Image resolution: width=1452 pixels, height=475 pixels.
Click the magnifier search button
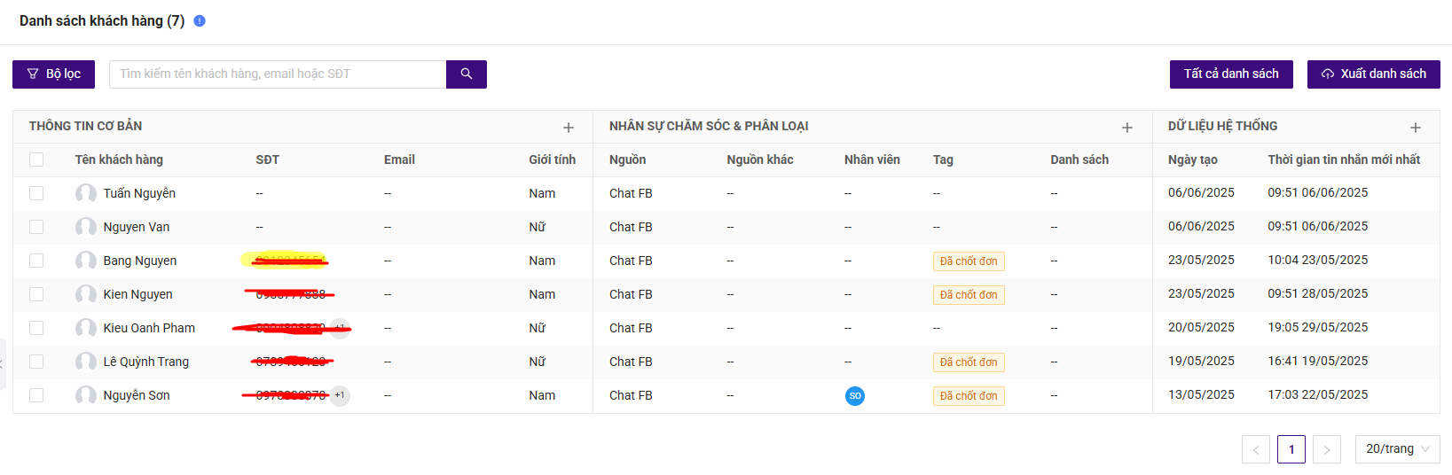[467, 74]
